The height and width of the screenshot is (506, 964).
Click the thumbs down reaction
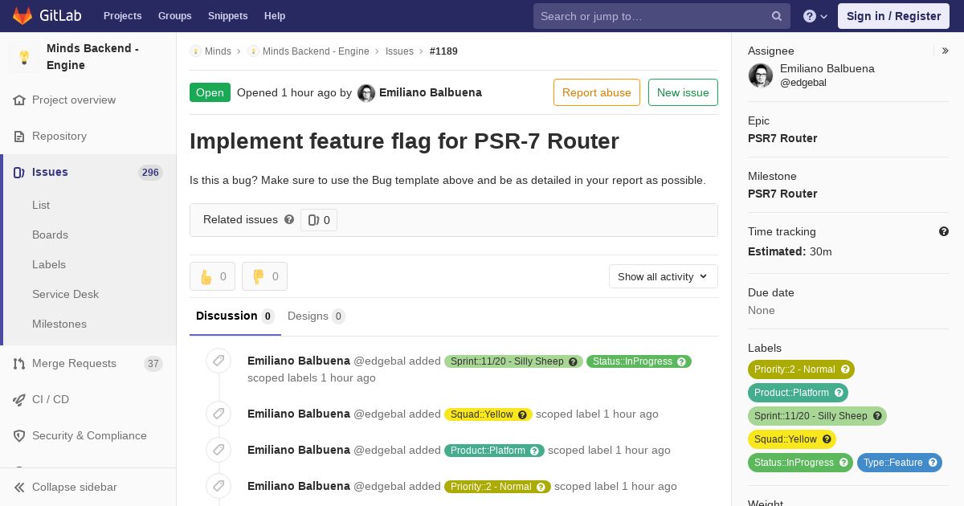pos(264,276)
